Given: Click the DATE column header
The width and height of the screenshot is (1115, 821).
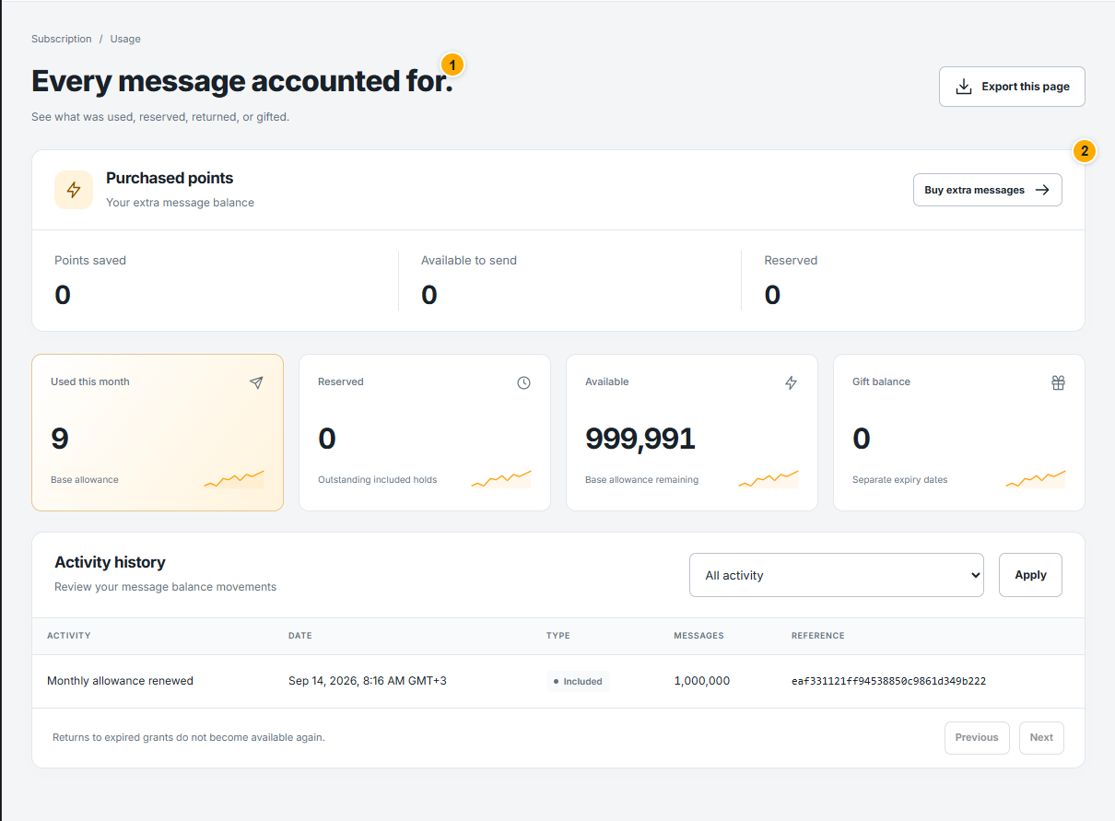Looking at the screenshot, I should [300, 636].
